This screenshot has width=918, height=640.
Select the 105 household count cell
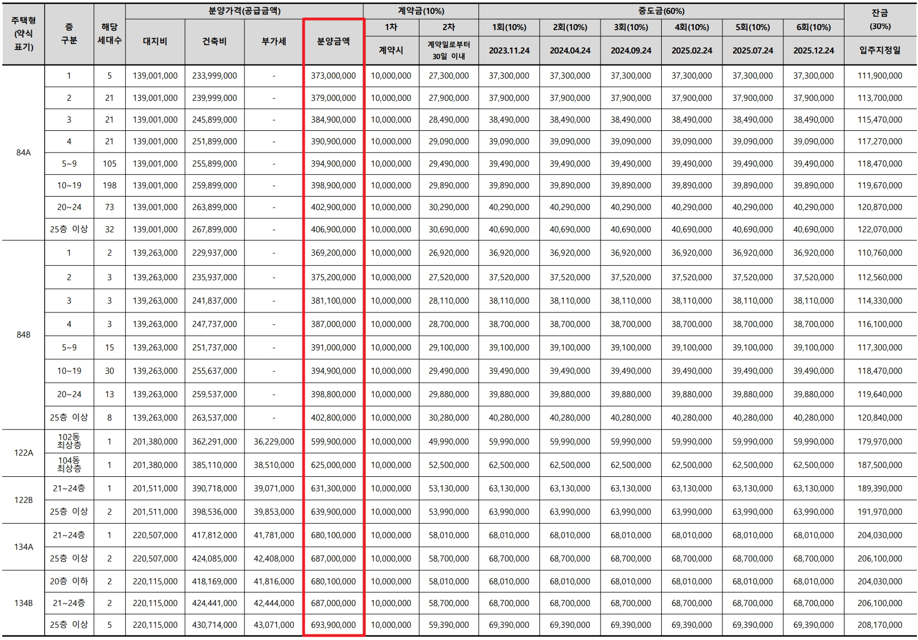point(109,164)
